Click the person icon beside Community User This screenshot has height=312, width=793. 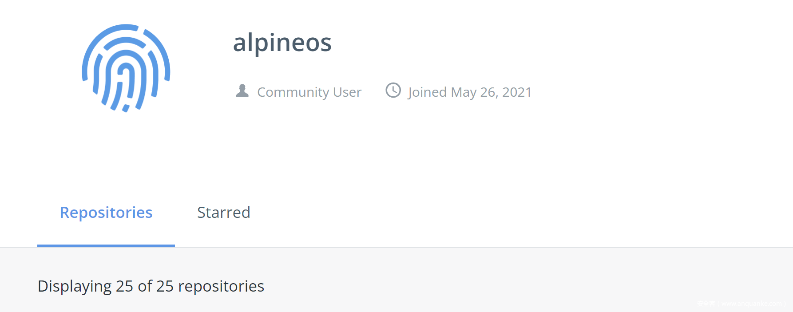pos(242,91)
